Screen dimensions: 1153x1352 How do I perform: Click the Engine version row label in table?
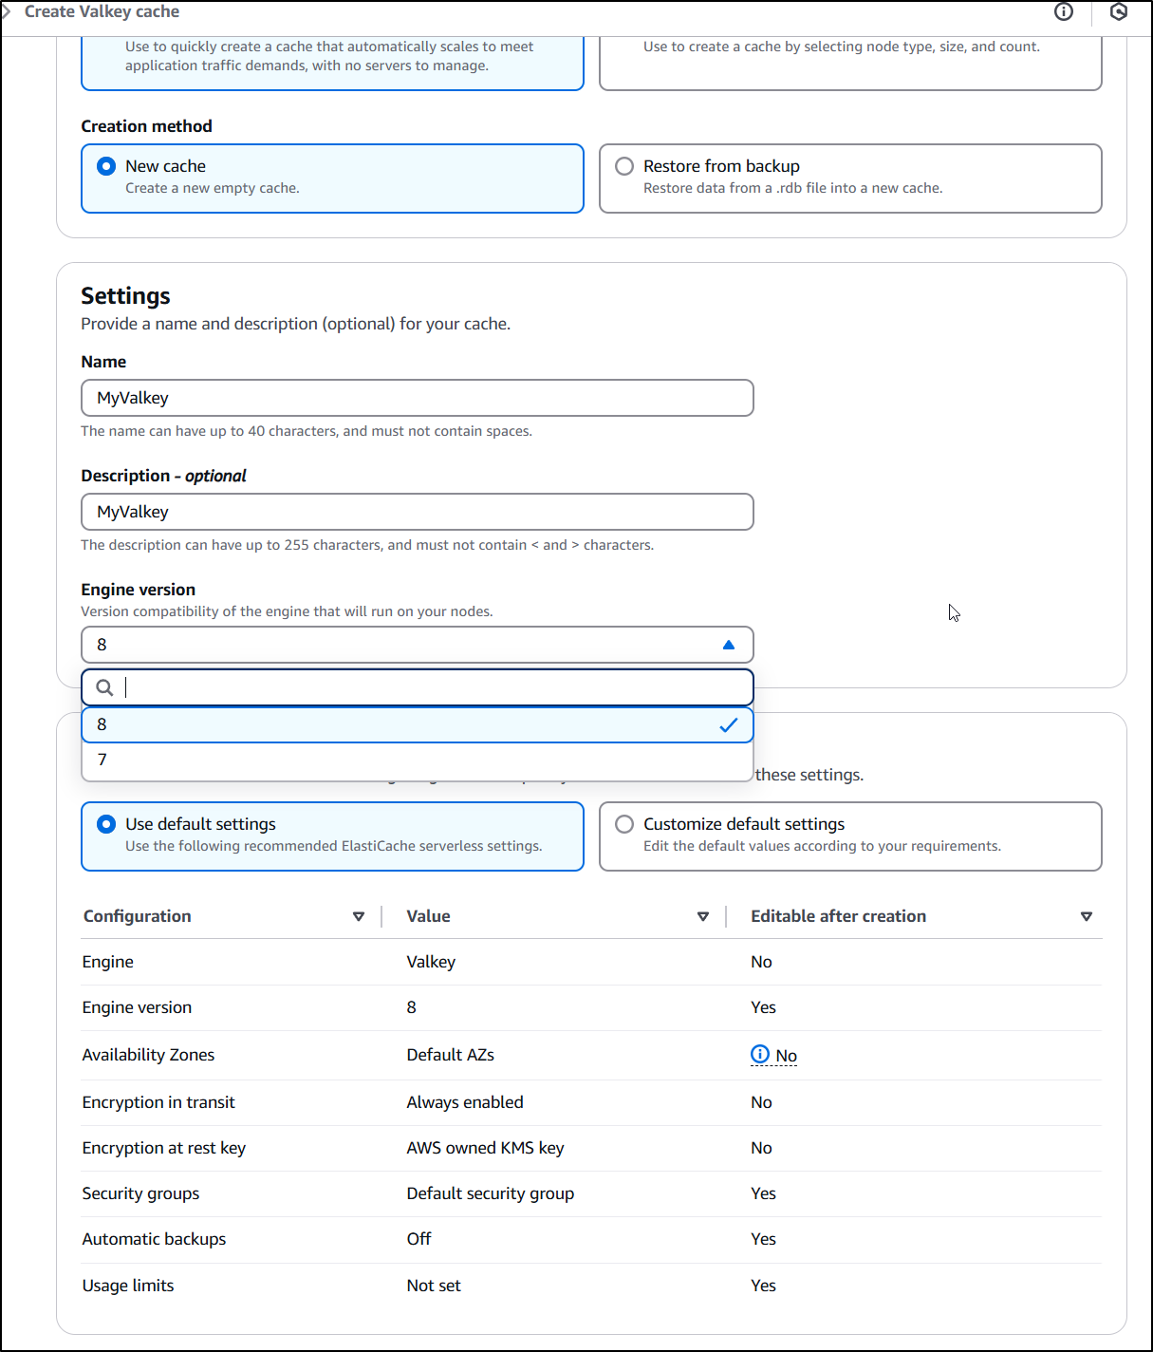[x=138, y=1007]
